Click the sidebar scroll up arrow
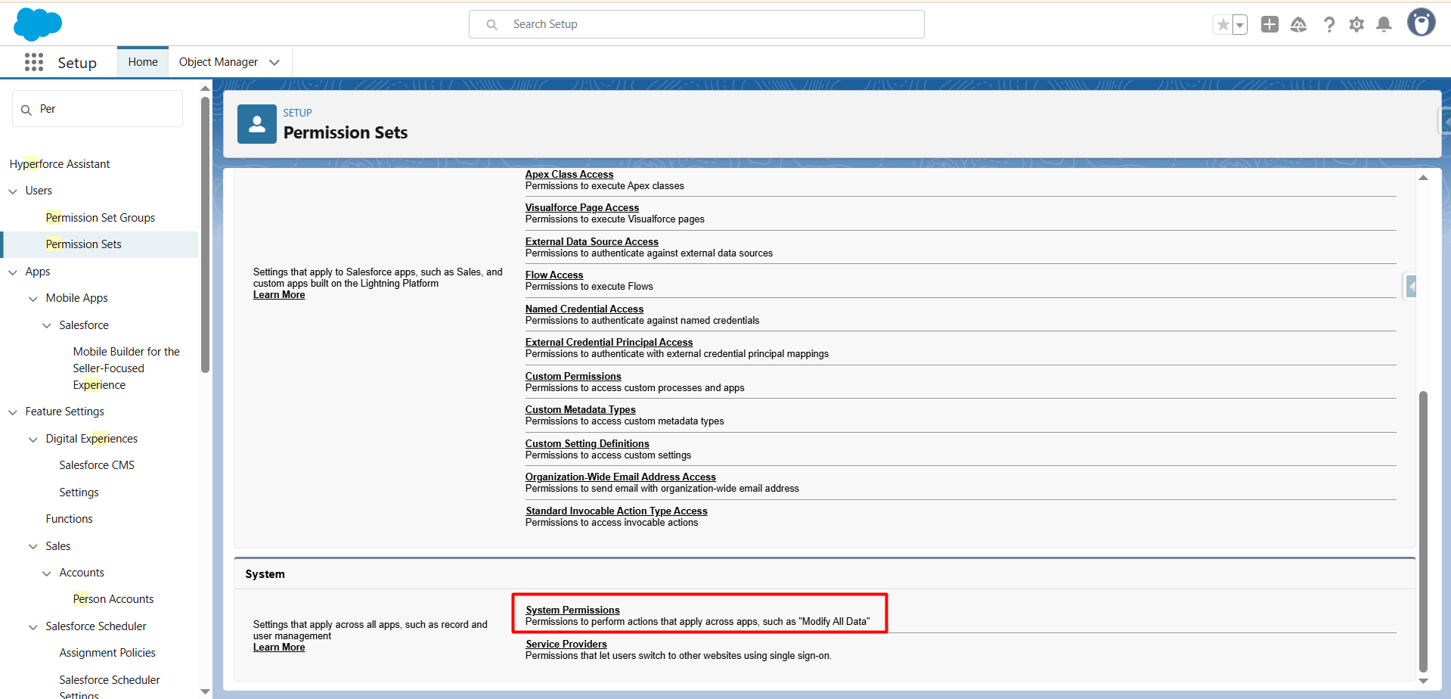This screenshot has height=699, width=1451. (205, 89)
